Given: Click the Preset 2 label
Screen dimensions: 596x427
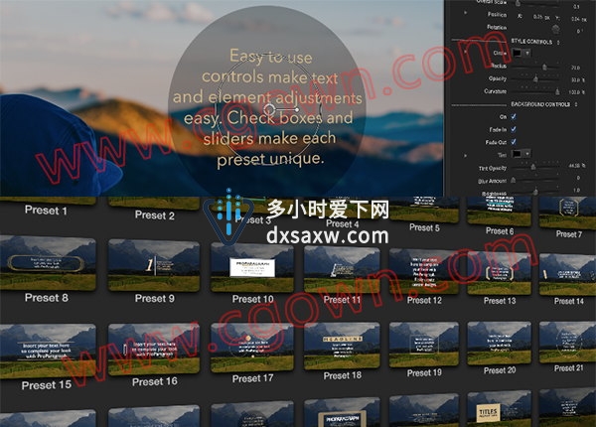Looking at the screenshot, I should (x=154, y=215).
